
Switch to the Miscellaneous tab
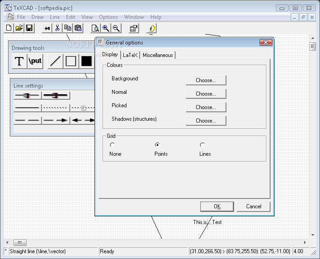(x=158, y=55)
